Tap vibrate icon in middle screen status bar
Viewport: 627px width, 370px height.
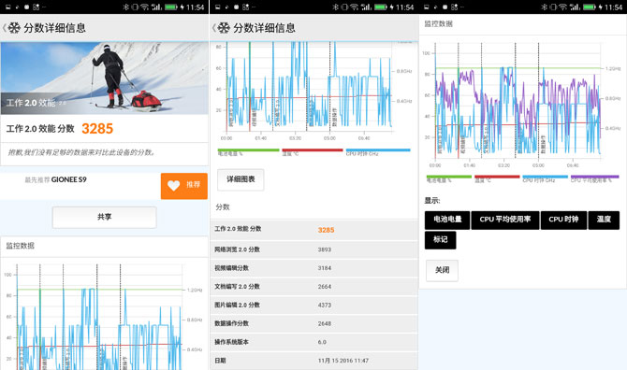click(x=344, y=7)
